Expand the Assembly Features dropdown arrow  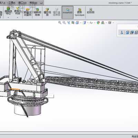pyautogui.click(x=8, y=18)
